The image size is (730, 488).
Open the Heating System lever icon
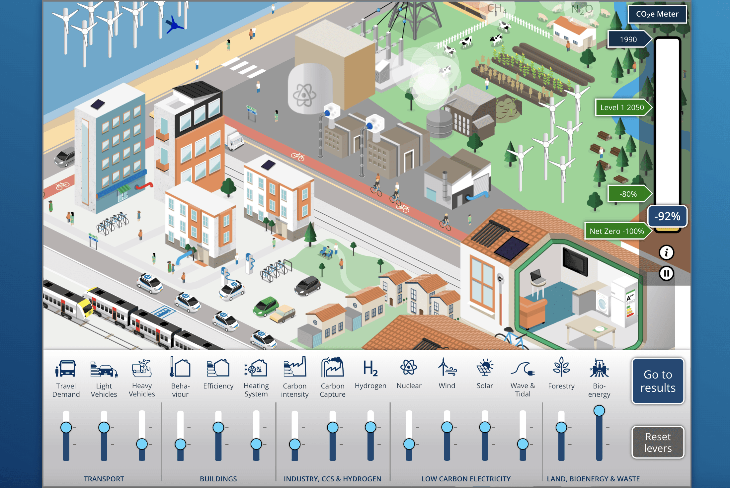pos(256,368)
